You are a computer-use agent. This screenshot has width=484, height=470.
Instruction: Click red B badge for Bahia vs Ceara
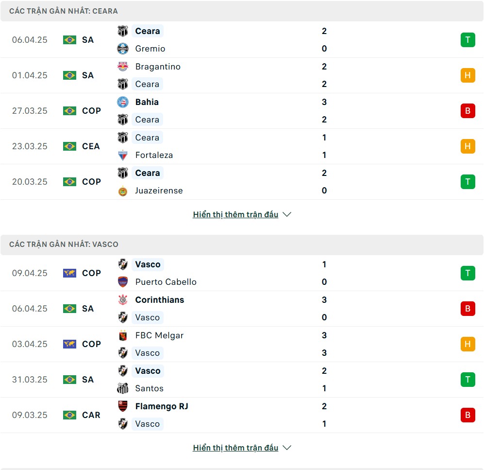tap(467, 111)
